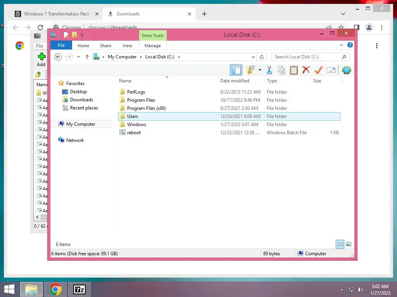
Task: Open the File ribbon tab
Action: 61,46
